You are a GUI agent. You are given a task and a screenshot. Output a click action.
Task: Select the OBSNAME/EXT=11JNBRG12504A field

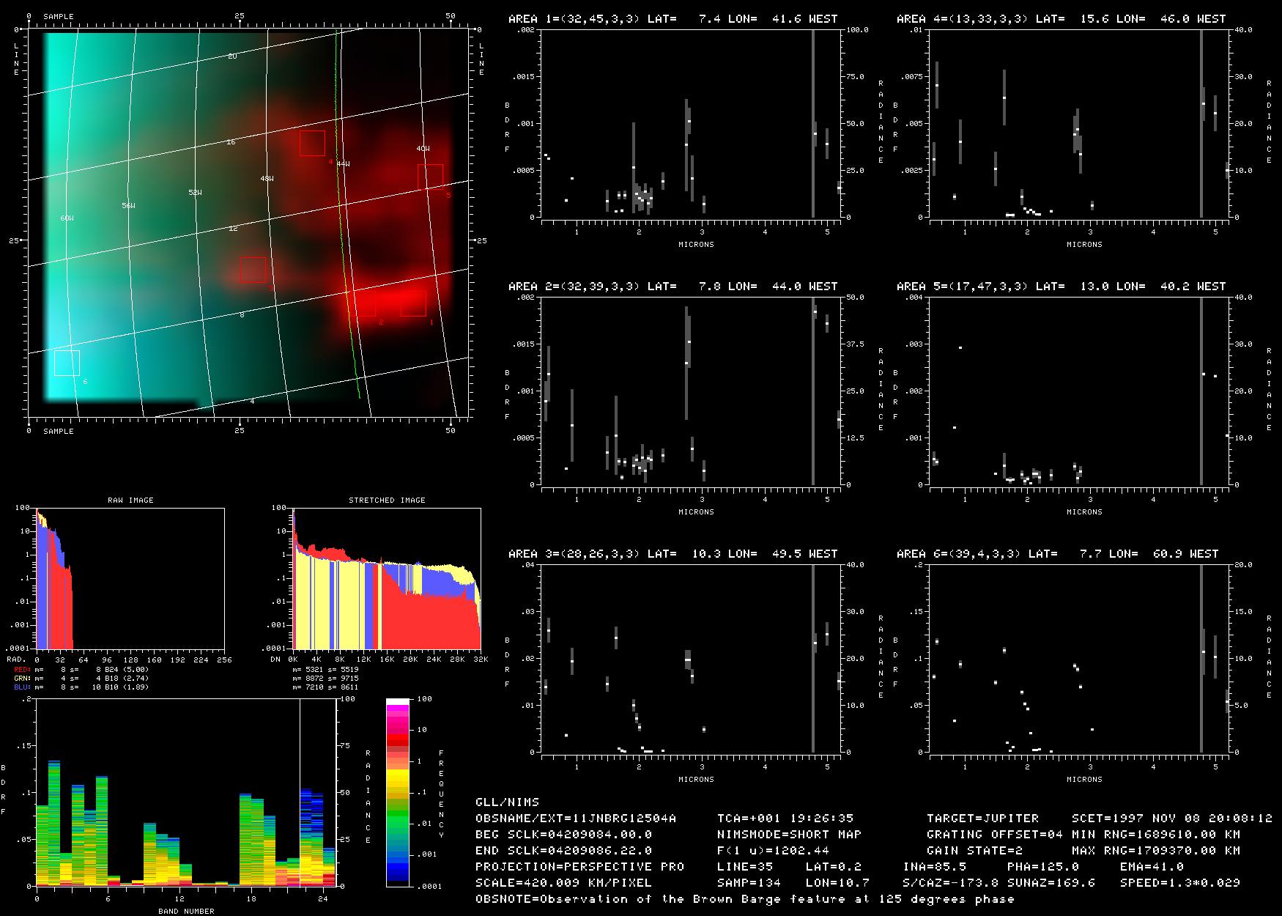tap(576, 819)
